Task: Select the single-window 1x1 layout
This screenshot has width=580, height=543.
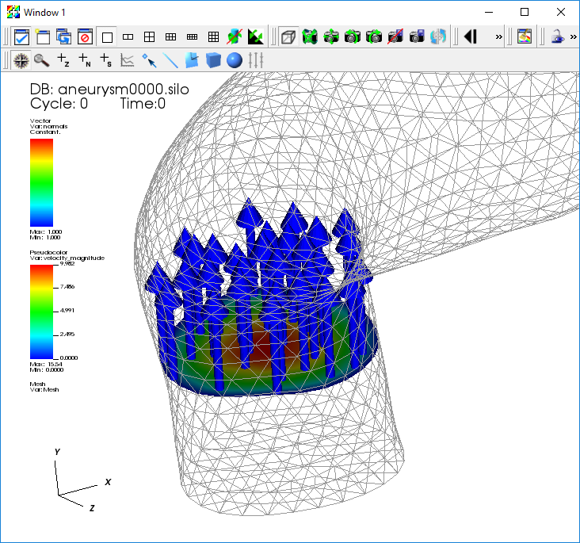Action: (x=107, y=37)
